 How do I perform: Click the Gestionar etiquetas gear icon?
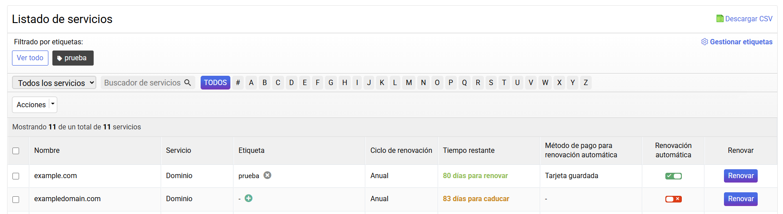(704, 42)
